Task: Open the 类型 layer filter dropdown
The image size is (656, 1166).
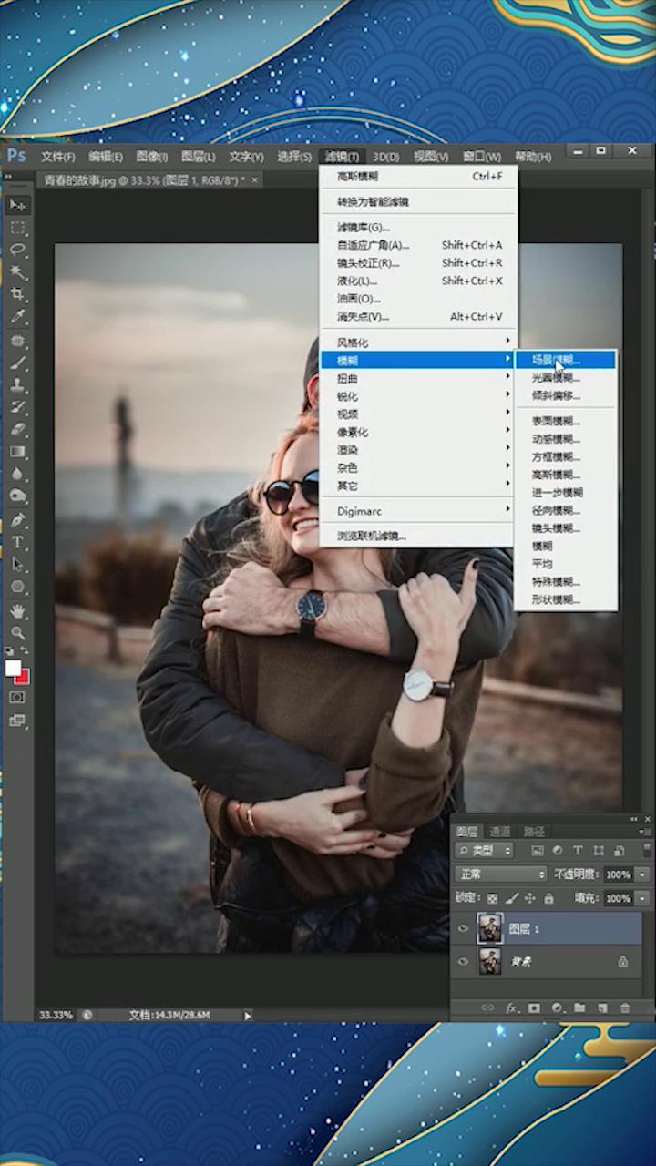Action: pos(485,851)
